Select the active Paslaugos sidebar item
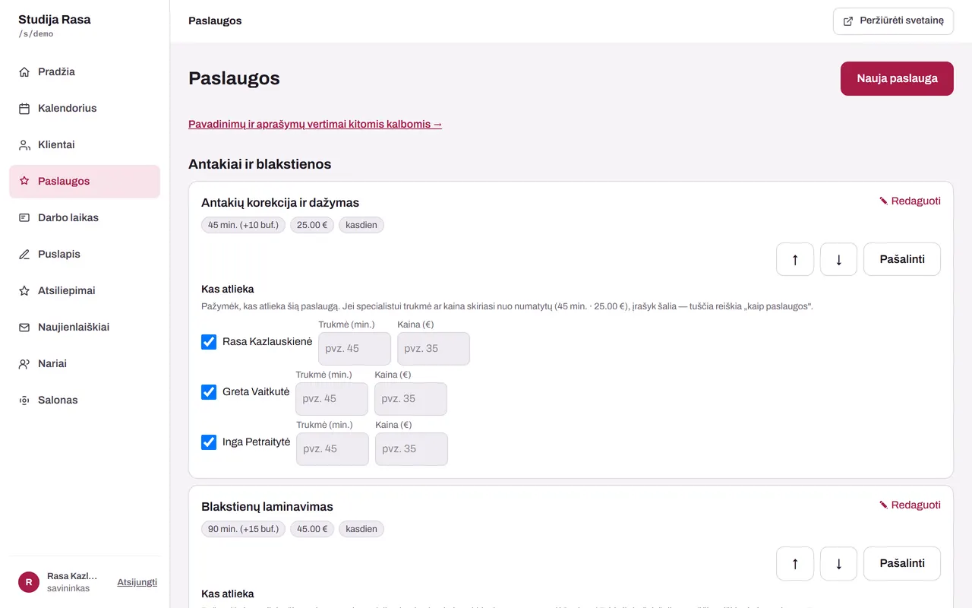Image resolution: width=972 pixels, height=608 pixels. (x=84, y=182)
